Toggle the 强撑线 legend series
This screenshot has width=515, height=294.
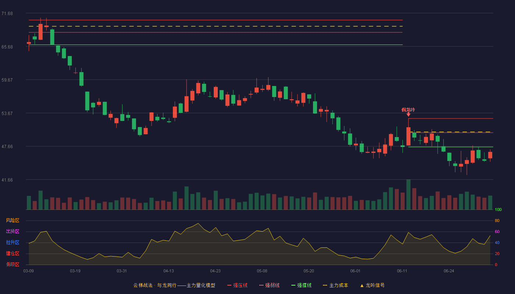[x=301, y=285]
